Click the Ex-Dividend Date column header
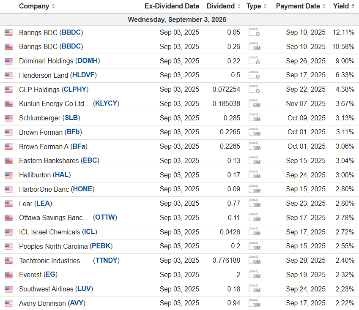The image size is (359, 310). click(x=171, y=6)
